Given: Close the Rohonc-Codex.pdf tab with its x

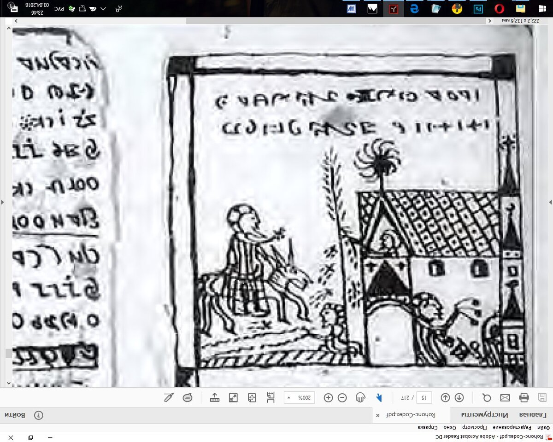Looking at the screenshot, I should click(x=378, y=415).
